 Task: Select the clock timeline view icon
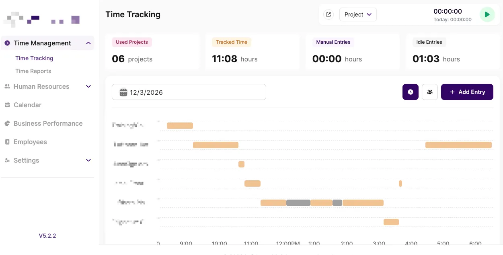coord(410,92)
